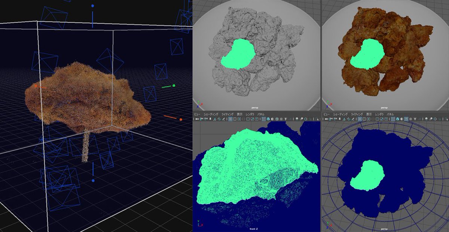The height and width of the screenshot is (232, 449).
Task: Toggle Film Gate in lower-right persp panel
Action: (x=364, y=119)
